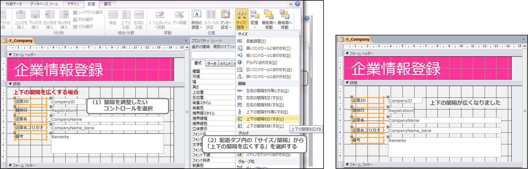528x169 pixels.
Task: Click the property sheet object selector box
Action: (213, 55)
